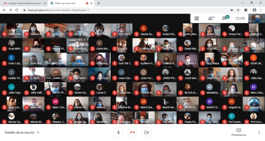The height and width of the screenshot is (141, 265).
Task: Open the participants list showing 95 people
Action: pyautogui.click(x=211, y=18)
